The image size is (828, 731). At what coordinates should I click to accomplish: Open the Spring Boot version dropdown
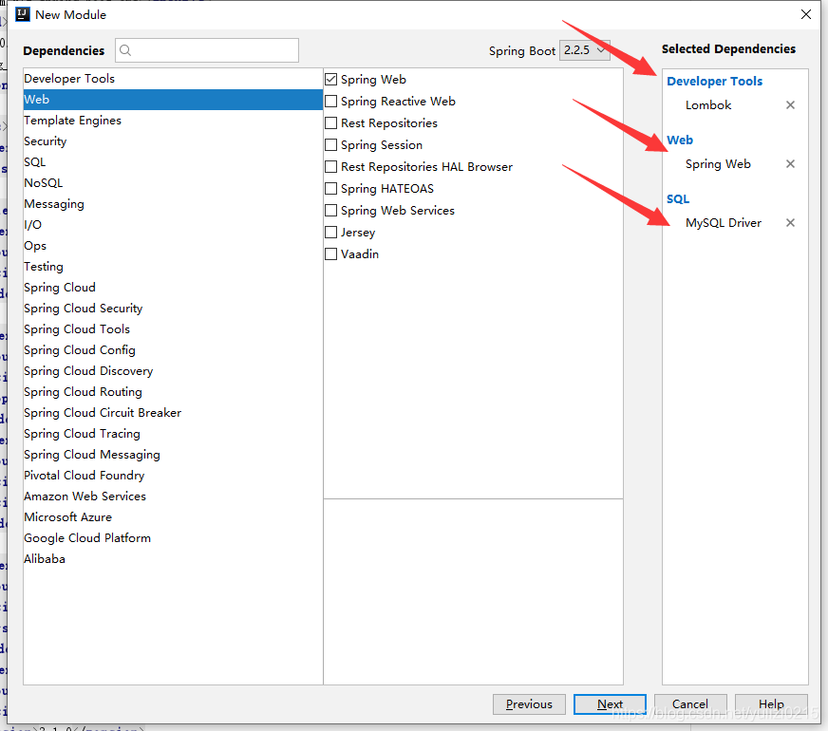click(x=584, y=51)
